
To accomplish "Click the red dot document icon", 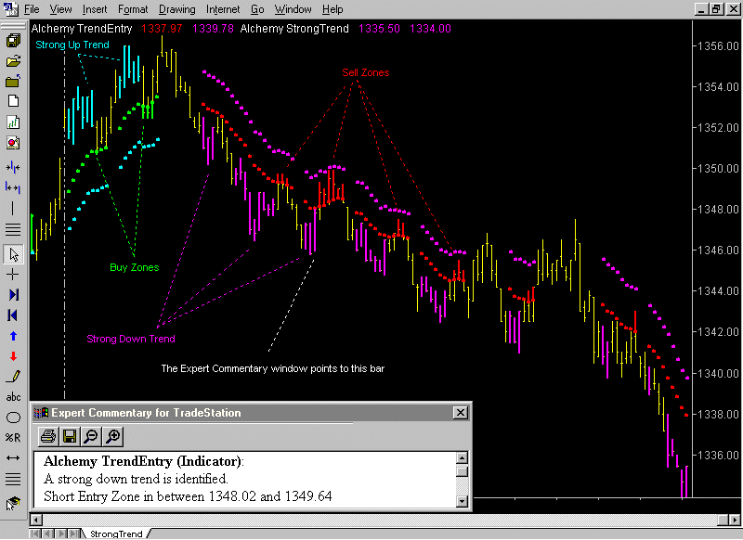I will [13, 143].
